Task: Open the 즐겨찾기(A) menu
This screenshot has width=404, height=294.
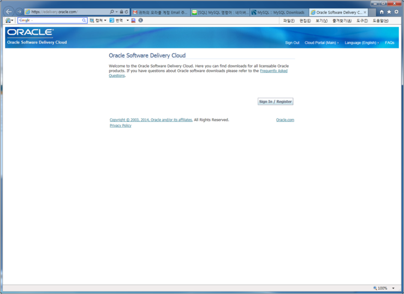Action: pos(342,21)
